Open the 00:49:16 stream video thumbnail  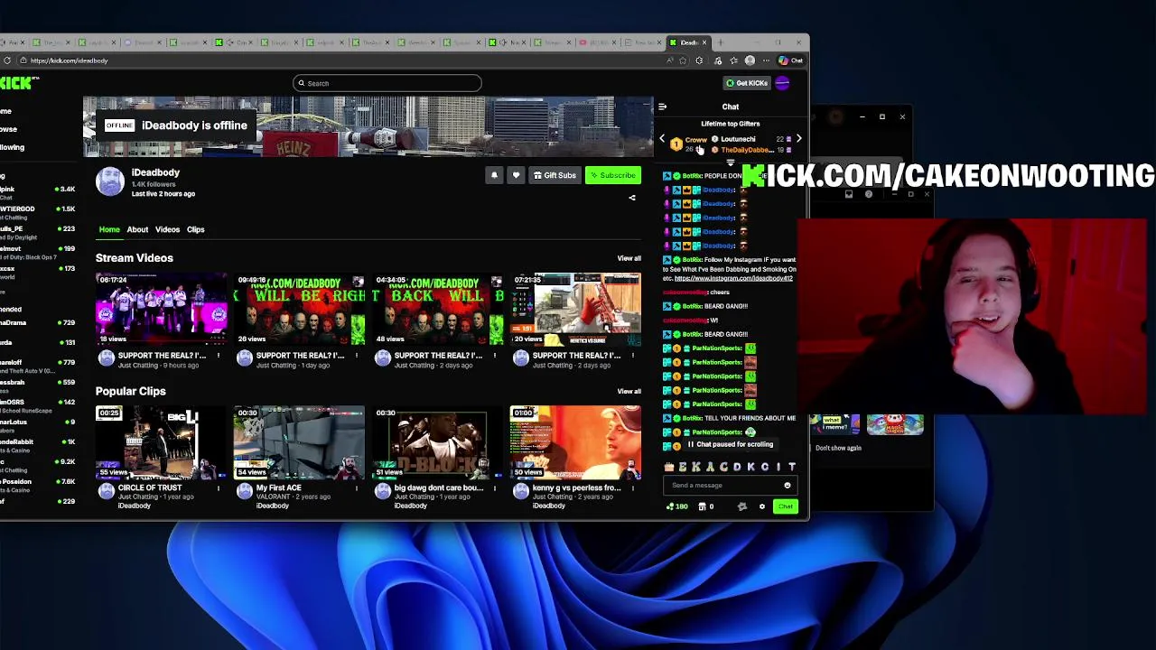(x=300, y=310)
